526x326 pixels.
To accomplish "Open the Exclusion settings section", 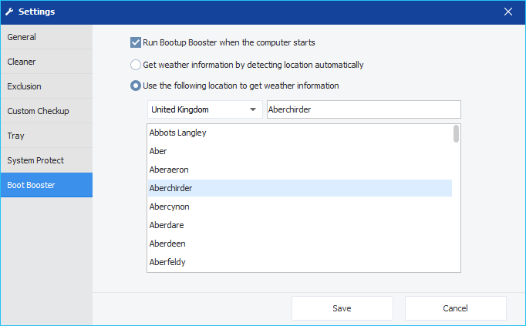I will [x=46, y=86].
